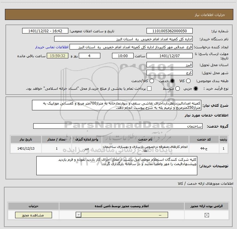Click the اعلام وضعیت مجوز توسط تامین کننده header
This screenshot has height=229, width=237.
pos(122,206)
